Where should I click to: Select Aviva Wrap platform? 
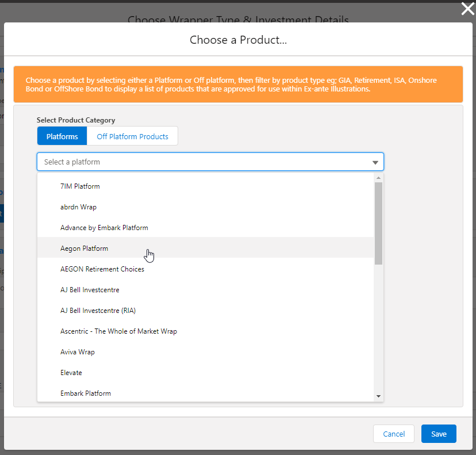[78, 352]
